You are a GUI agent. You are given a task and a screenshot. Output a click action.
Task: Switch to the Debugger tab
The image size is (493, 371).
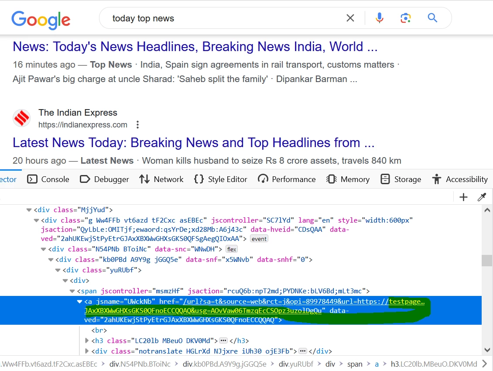coord(104,179)
